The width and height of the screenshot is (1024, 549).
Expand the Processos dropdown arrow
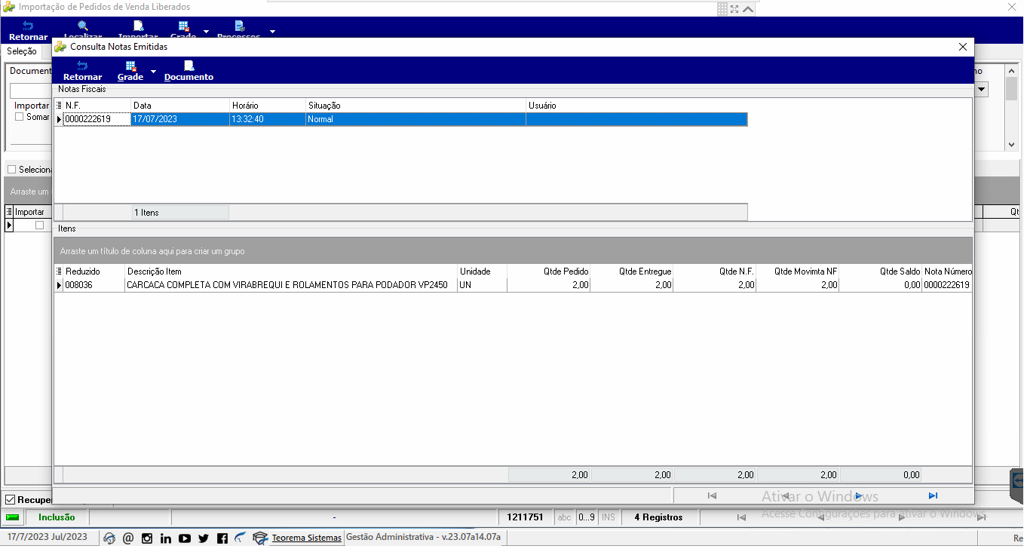[272, 32]
